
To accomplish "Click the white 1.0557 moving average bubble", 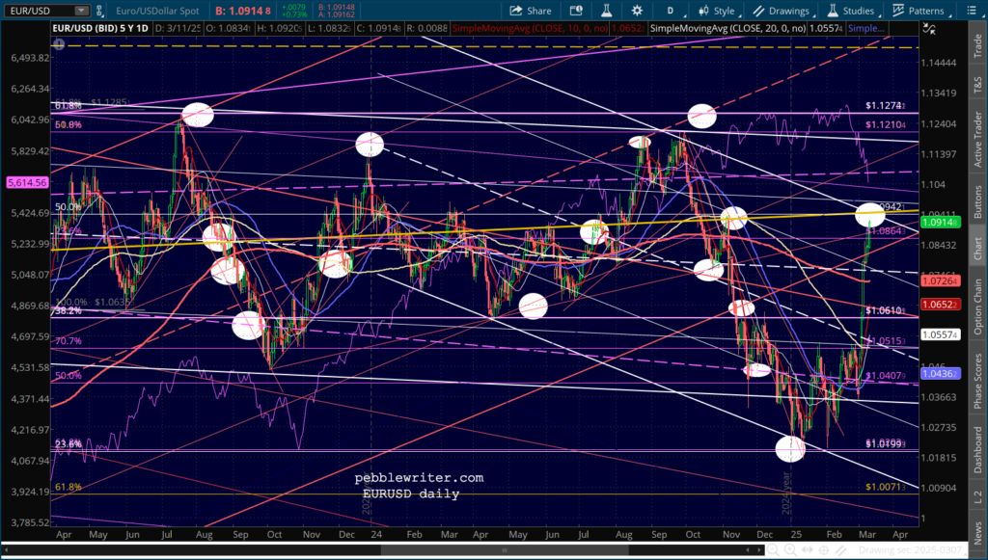I will 940,335.
